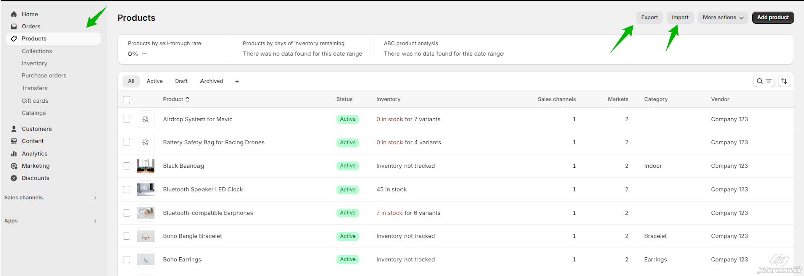Expand the Sales channels section
Image resolution: width=804 pixels, height=276 pixels.
coord(95,198)
